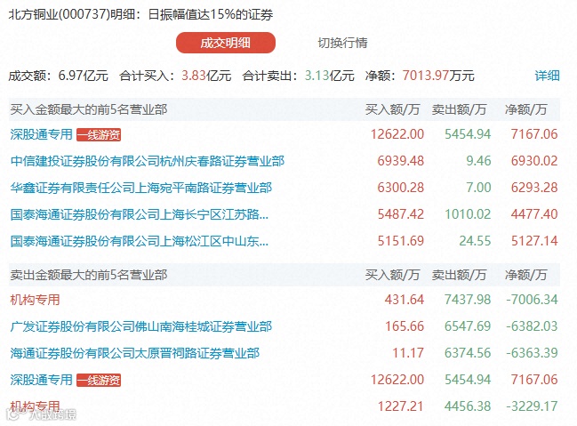Open 深股通专用 in top sellers list
577x426 pixels.
pos(41,380)
